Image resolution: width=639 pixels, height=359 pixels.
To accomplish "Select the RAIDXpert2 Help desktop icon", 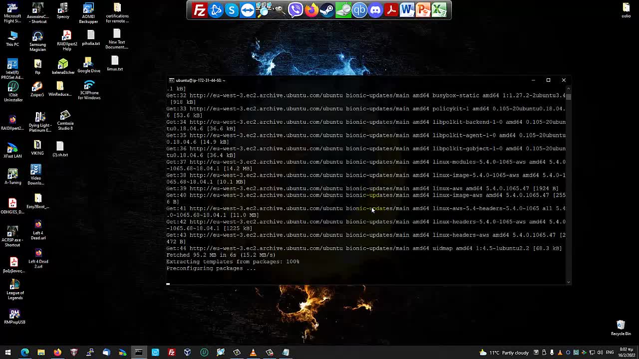I will [x=67, y=41].
